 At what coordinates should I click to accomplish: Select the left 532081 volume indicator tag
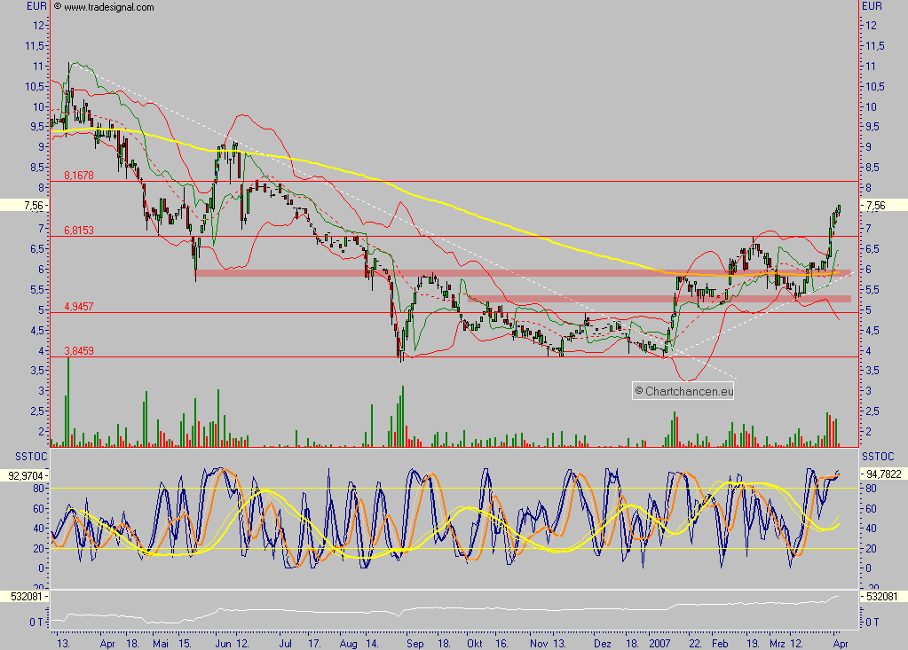[24, 597]
